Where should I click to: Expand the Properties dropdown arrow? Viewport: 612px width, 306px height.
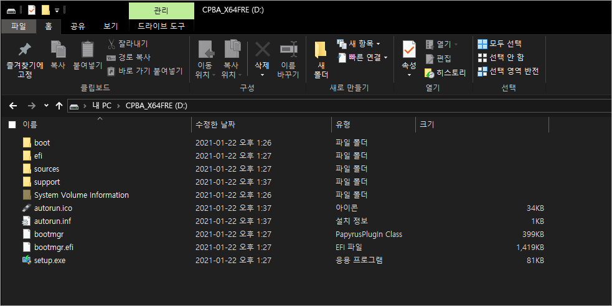(409, 75)
